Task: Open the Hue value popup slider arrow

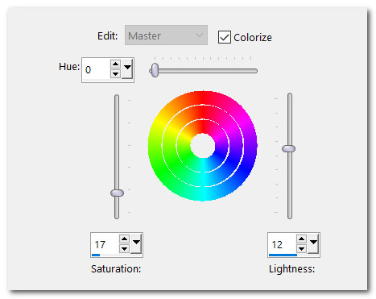Action: tap(127, 69)
